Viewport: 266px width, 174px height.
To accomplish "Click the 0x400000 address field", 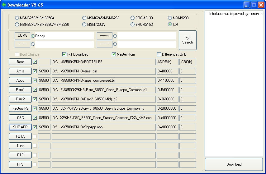I will click(168, 71).
